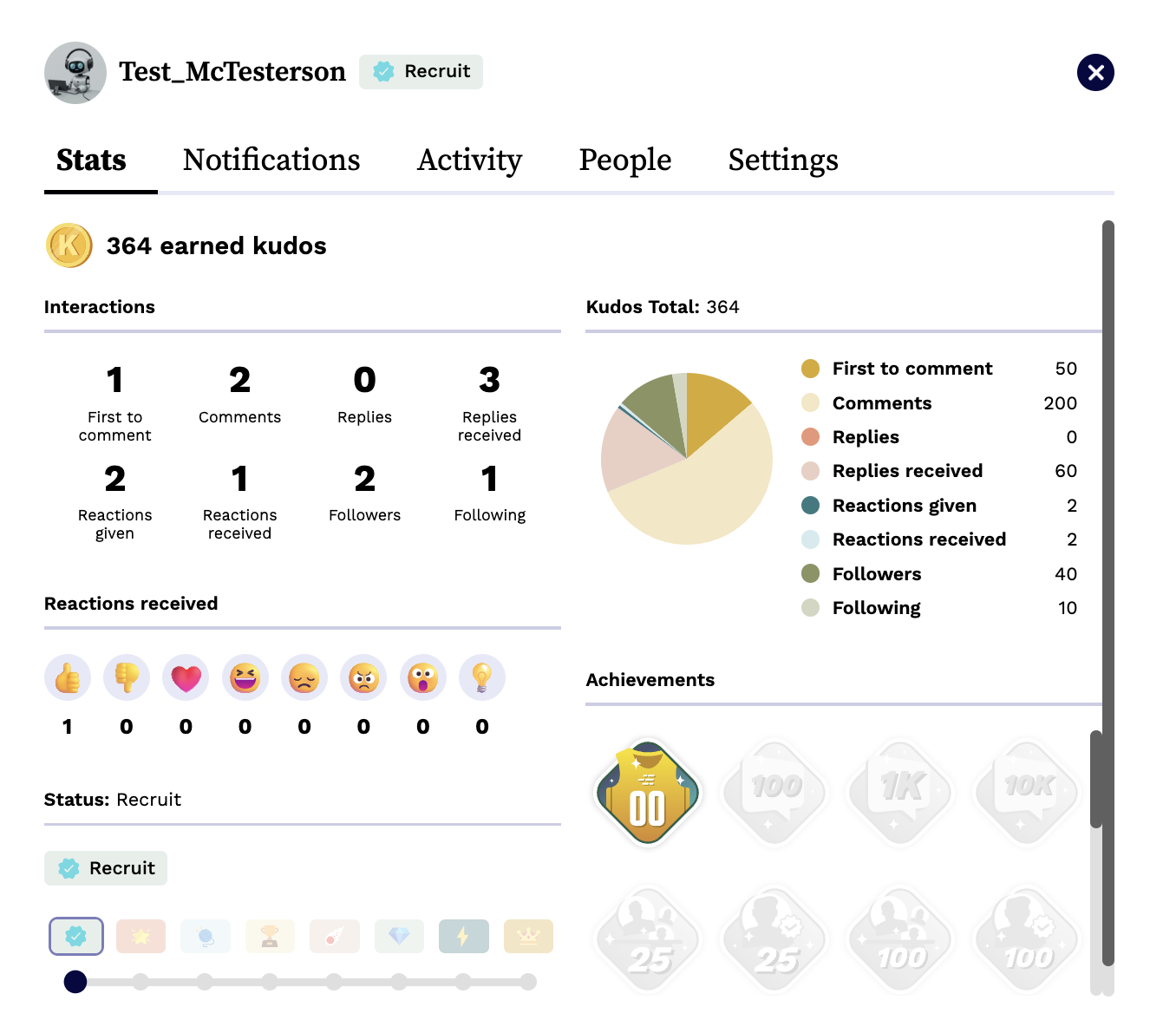The image size is (1150, 1020).
Task: Select the angry face reaction icon
Action: 363,677
